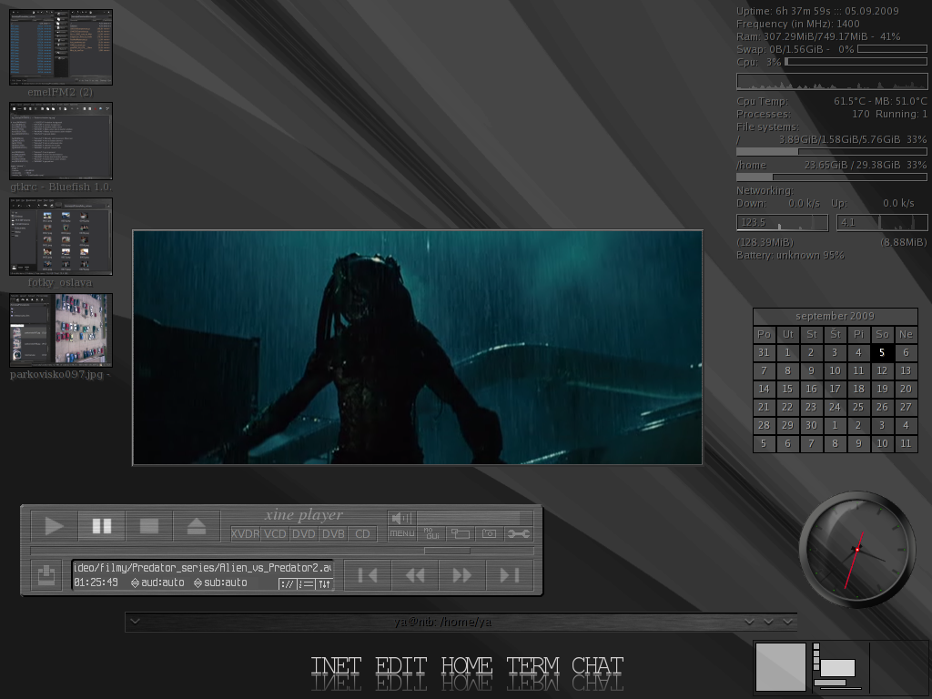This screenshot has width=932, height=699.
Task: Select day 12 in the calendar
Action: point(882,371)
